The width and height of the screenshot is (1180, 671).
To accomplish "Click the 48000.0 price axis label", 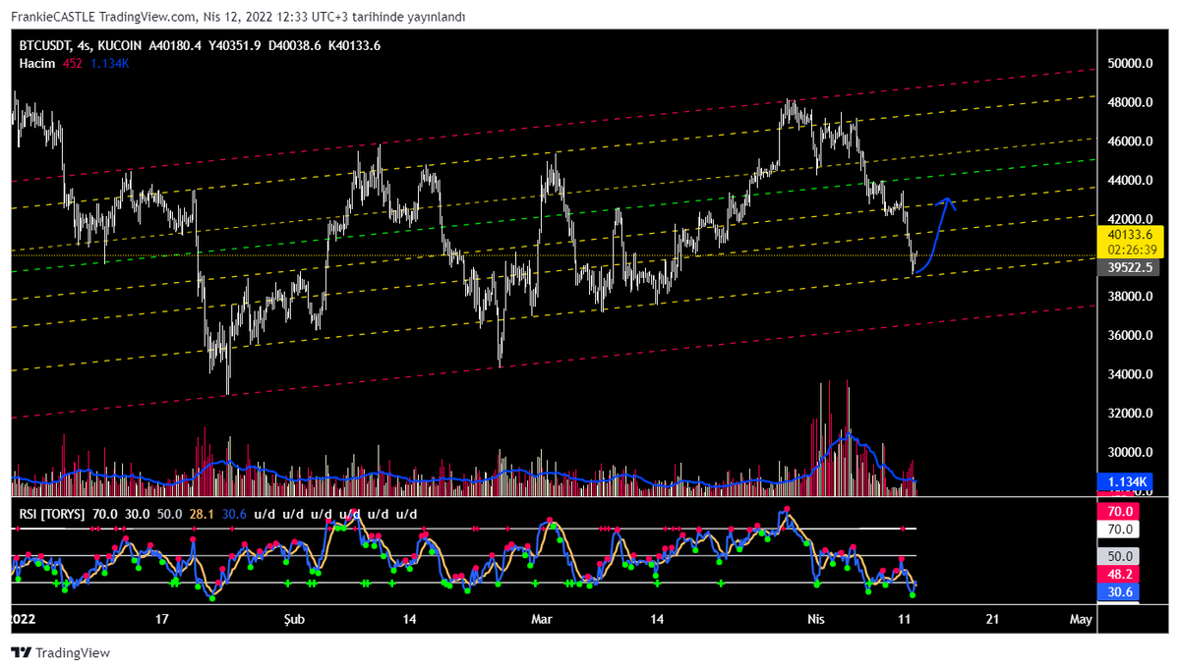I will (x=1129, y=102).
